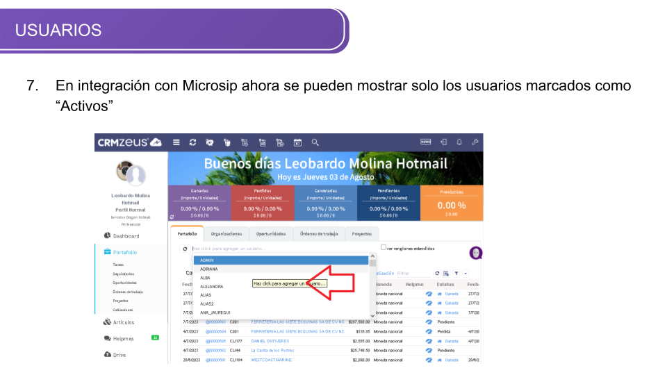667x375 pixels.
Task: Click the Filtrar input field
Action: click(413, 274)
